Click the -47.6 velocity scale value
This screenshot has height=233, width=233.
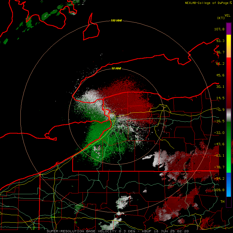click(x=219, y=144)
